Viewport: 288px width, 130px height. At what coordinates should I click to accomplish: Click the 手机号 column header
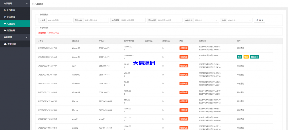pyautogui.click(x=102, y=41)
